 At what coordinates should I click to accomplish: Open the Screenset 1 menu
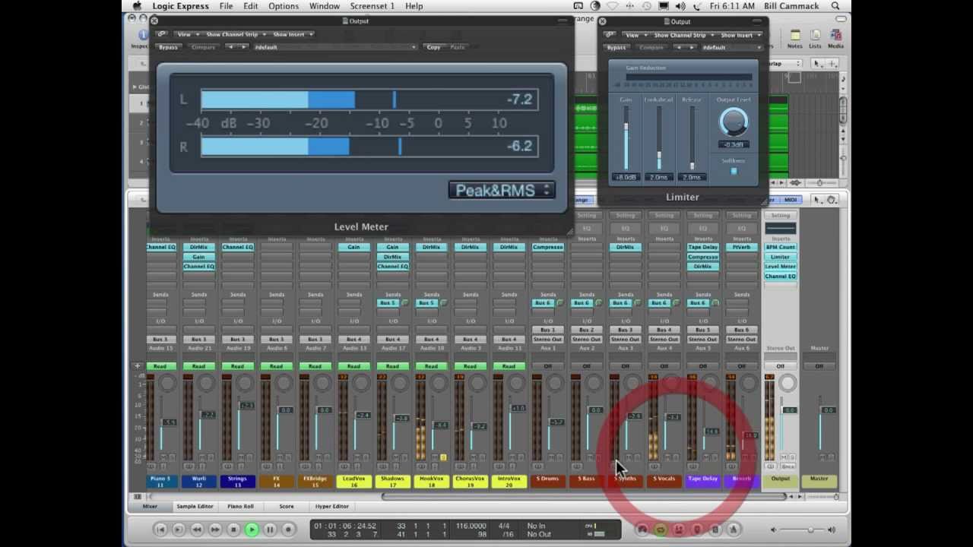click(372, 6)
